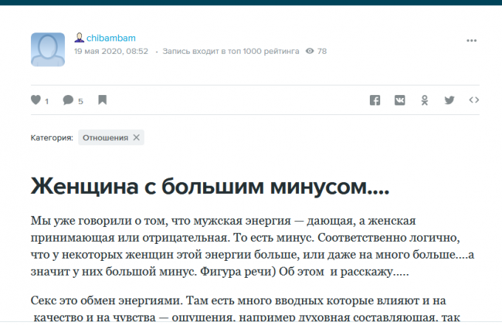This screenshot has width=502, height=325.
Task: Select the Отношения category tag
Action: coord(105,137)
